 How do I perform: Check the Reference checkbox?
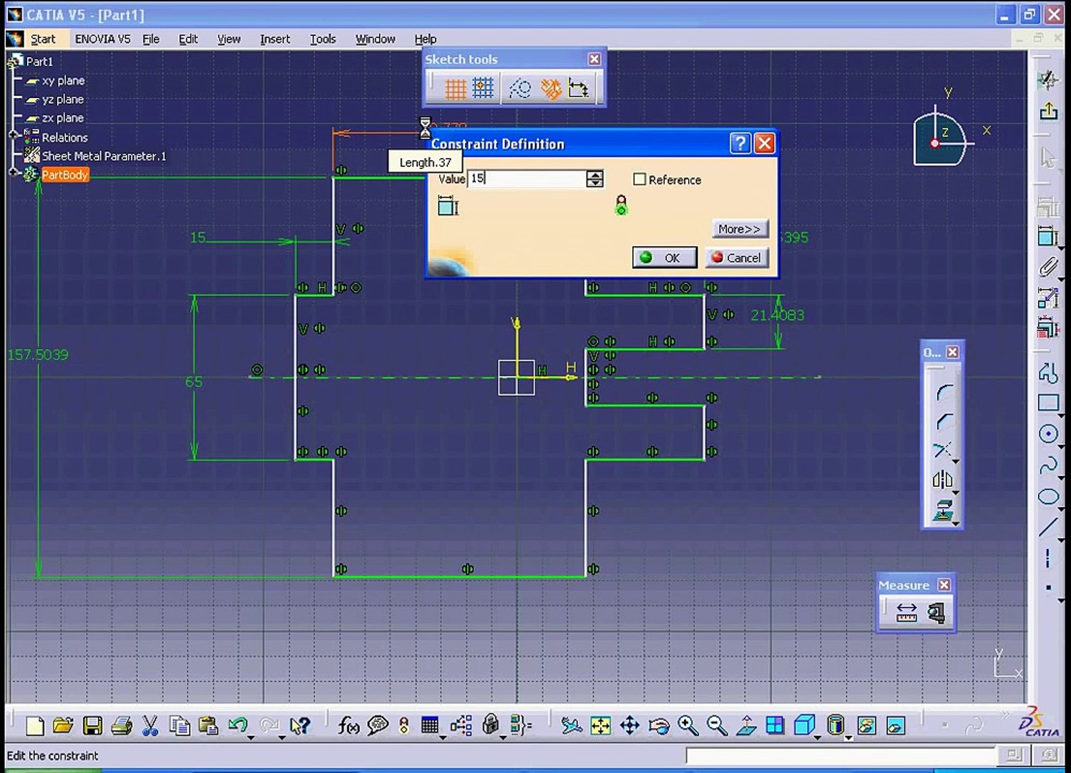640,180
